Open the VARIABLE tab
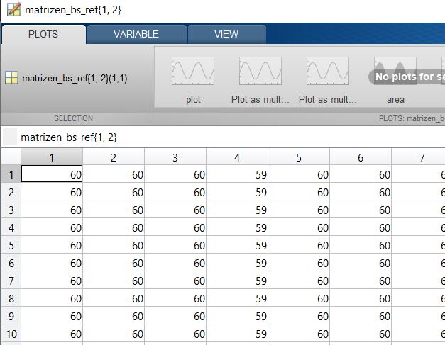The image size is (445, 345). (136, 34)
